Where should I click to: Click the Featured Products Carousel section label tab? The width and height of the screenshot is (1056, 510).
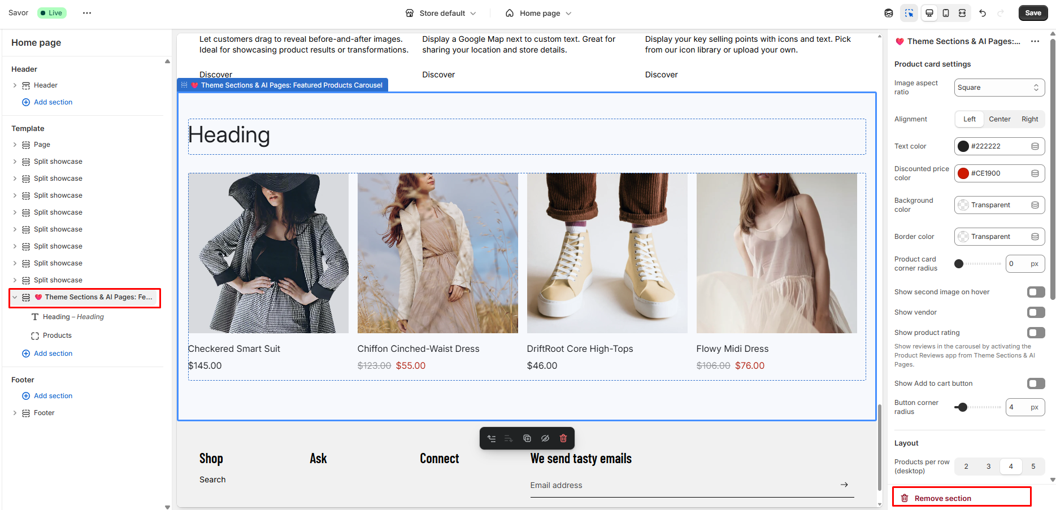tap(283, 85)
